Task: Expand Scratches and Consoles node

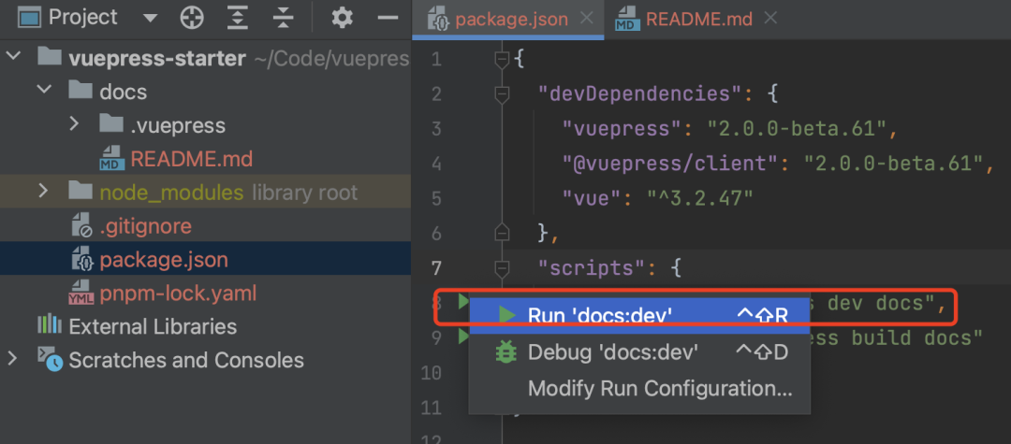Action: pyautogui.click(x=12, y=360)
